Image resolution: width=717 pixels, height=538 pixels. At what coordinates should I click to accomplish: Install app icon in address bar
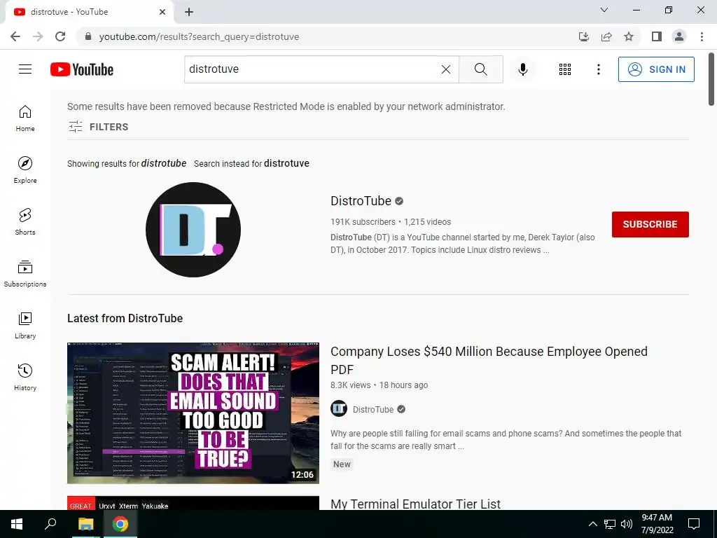583,36
